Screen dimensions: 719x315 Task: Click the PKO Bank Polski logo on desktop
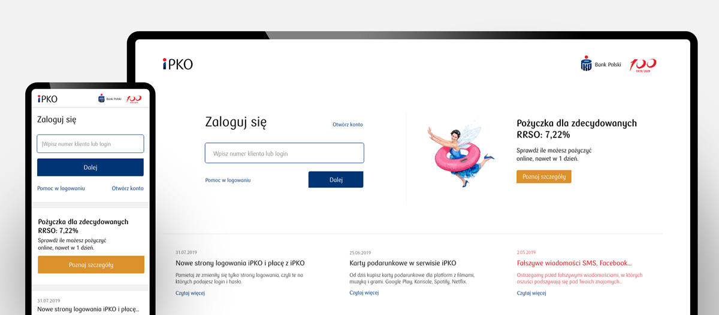(601, 64)
